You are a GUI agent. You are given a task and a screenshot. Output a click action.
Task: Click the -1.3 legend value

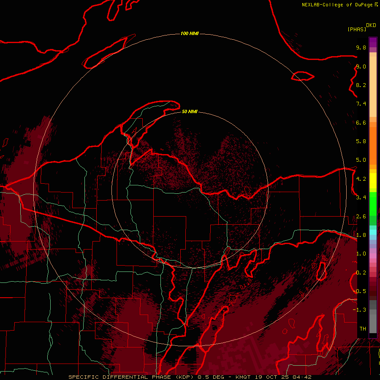(x=360, y=310)
